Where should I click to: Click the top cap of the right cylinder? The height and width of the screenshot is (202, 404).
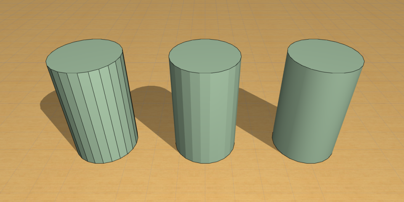point(326,56)
